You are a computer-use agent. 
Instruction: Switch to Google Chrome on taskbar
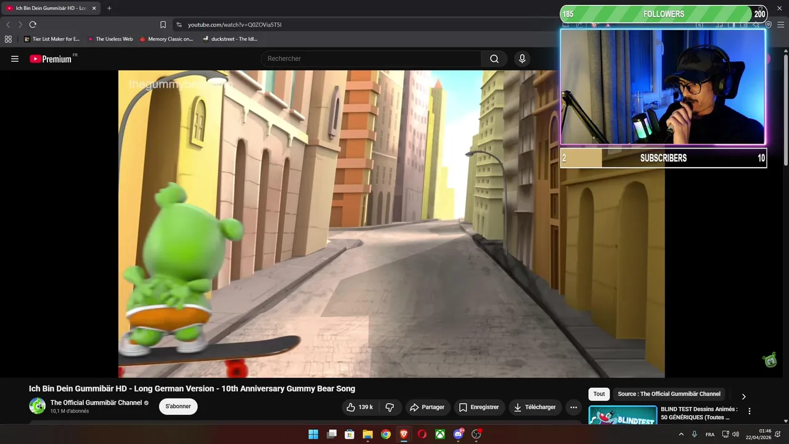tap(386, 434)
